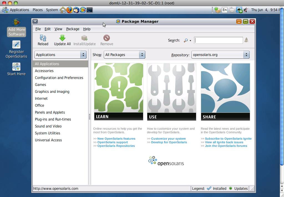Select Plug-ins and Run-times category
The image size is (284, 197).
coord(60,119)
